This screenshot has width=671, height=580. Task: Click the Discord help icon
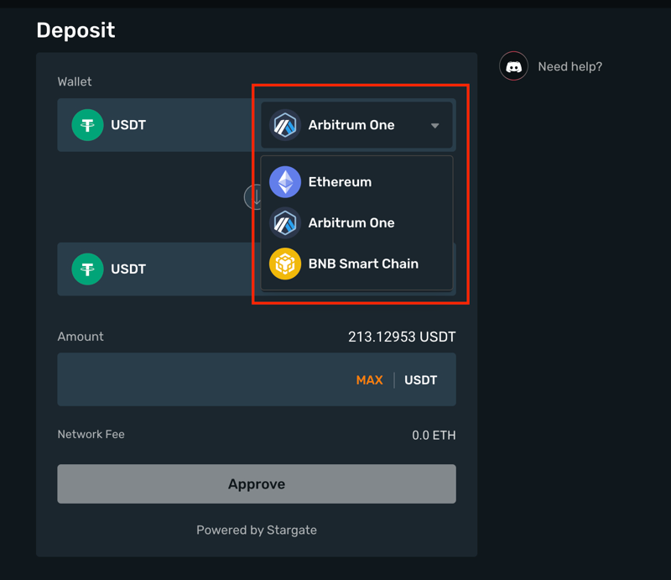pyautogui.click(x=513, y=66)
